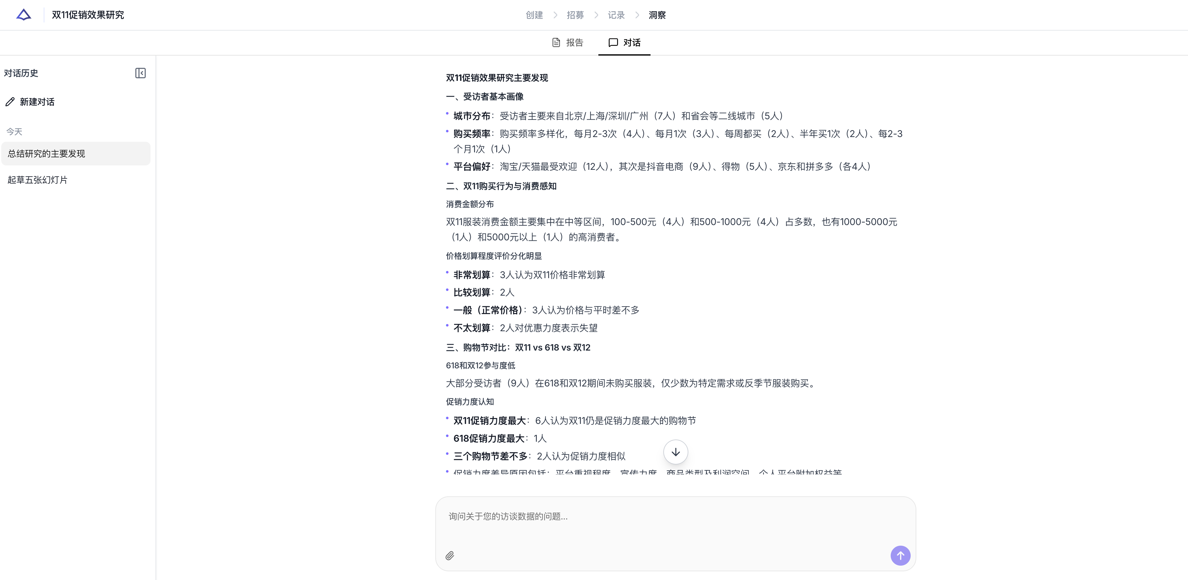1188x580 pixels.
Task: Click the bold label 购买频率
Action: point(472,134)
